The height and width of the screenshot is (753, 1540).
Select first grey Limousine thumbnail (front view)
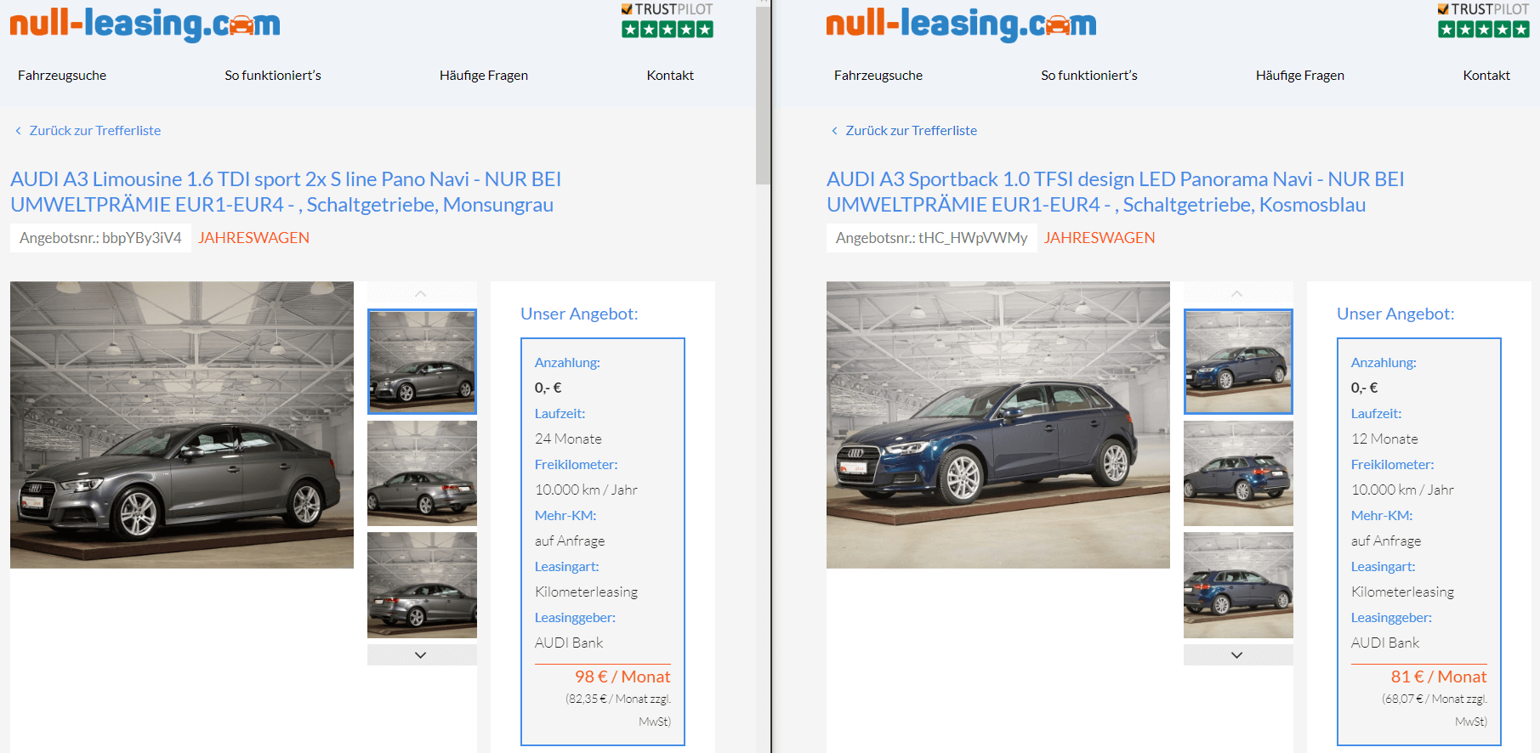(422, 361)
